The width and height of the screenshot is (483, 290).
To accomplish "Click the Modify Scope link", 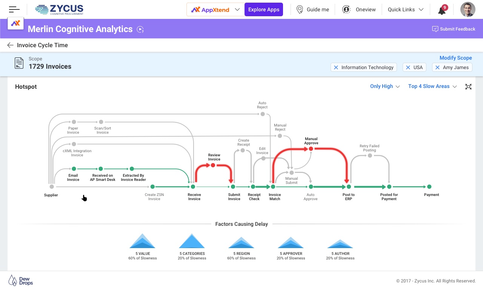I will (x=455, y=58).
